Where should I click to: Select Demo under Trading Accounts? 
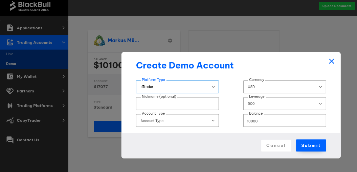click(x=11, y=64)
